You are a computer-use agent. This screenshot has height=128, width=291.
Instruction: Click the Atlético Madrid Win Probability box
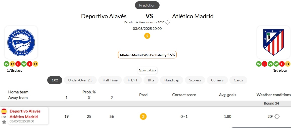click(x=147, y=55)
